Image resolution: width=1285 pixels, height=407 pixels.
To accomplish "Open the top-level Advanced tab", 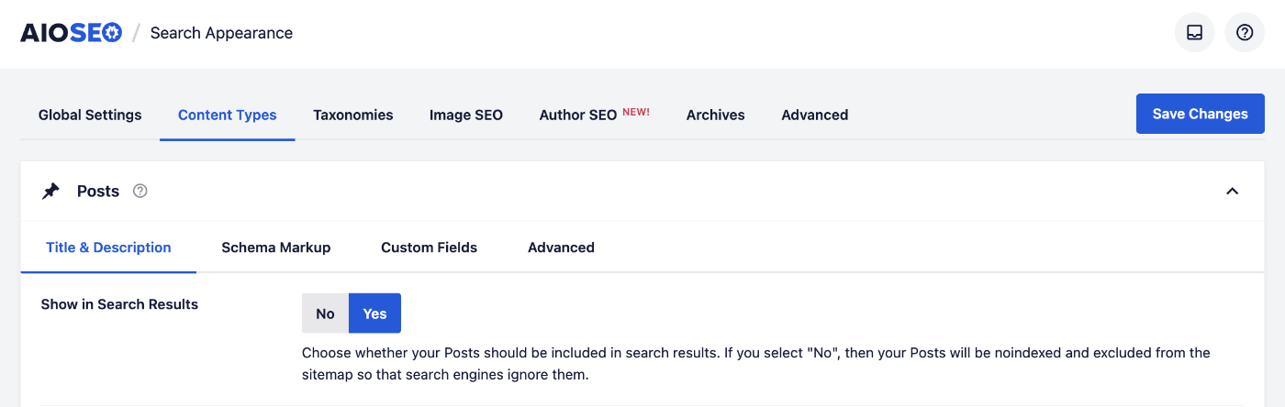I will [815, 115].
